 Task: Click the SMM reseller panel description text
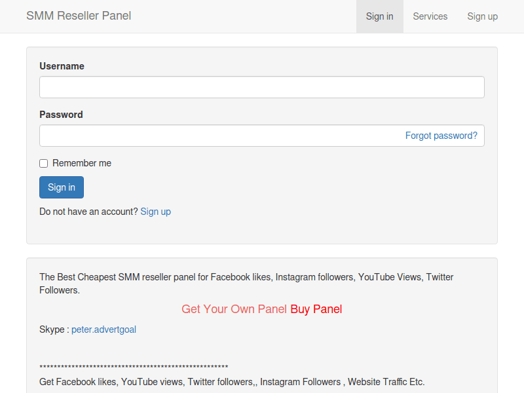[x=245, y=277]
